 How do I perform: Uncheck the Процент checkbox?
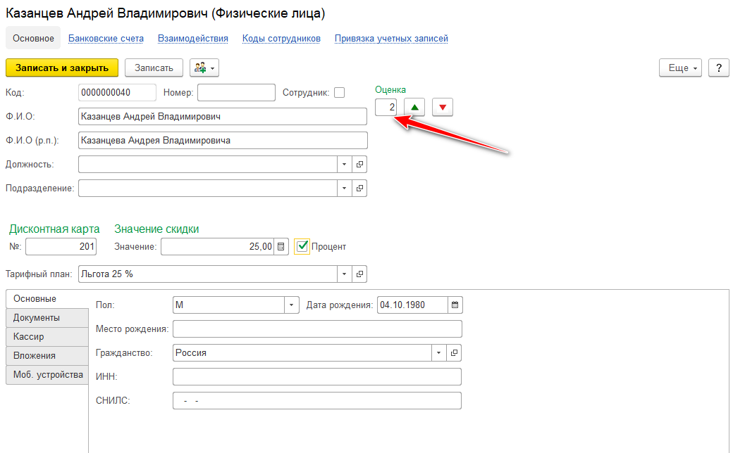[302, 246]
